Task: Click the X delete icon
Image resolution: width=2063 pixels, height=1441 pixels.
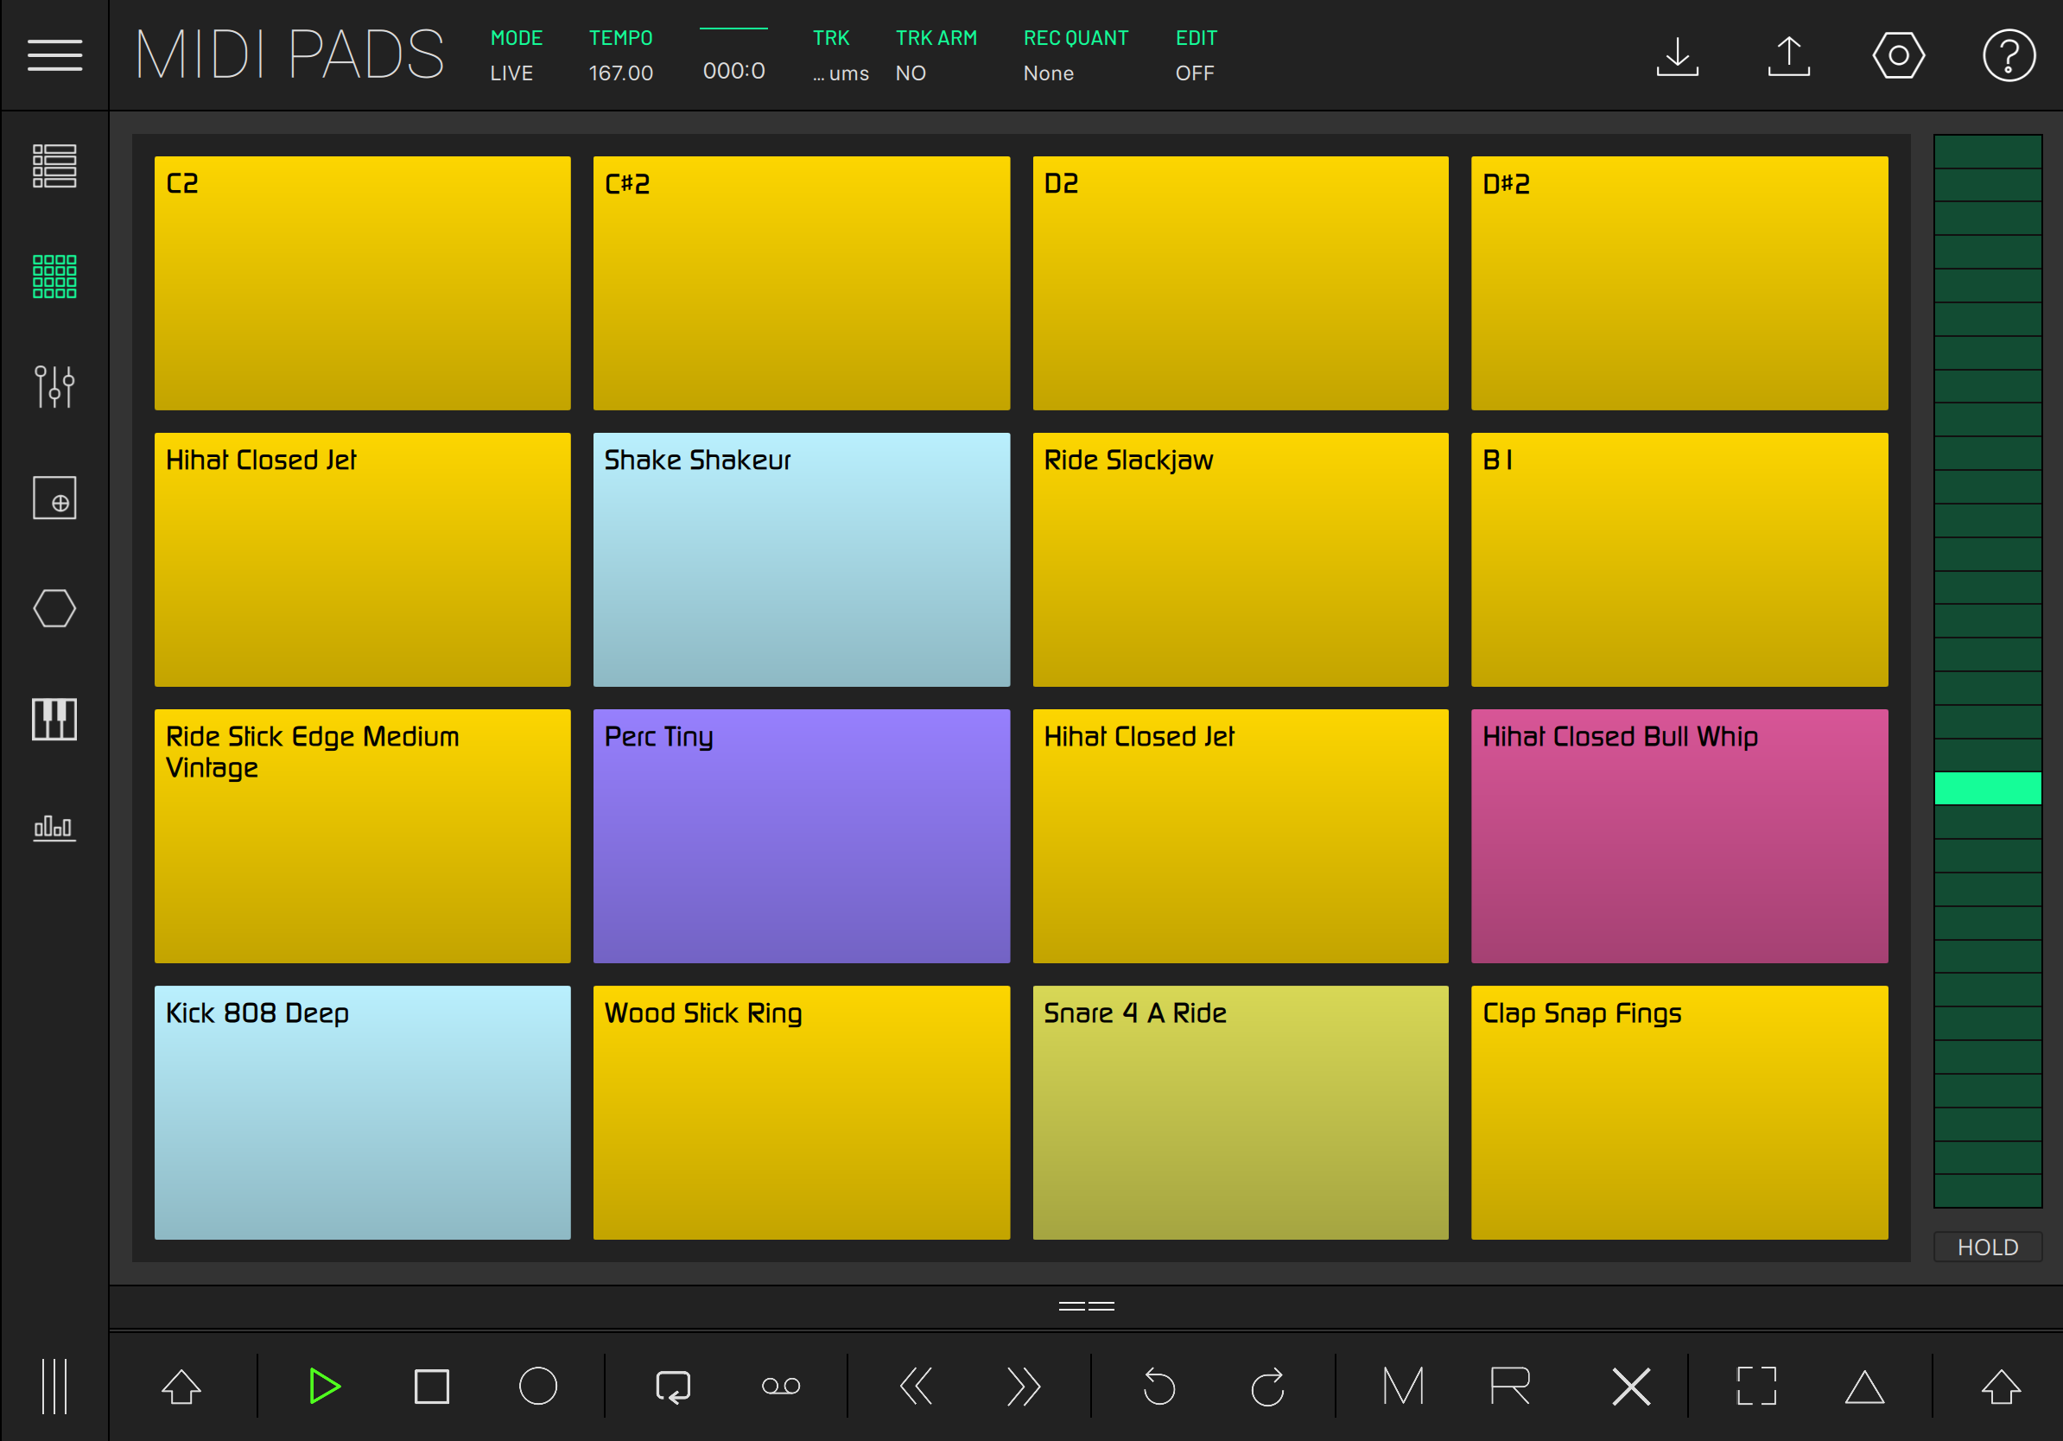Action: click(x=1631, y=1387)
